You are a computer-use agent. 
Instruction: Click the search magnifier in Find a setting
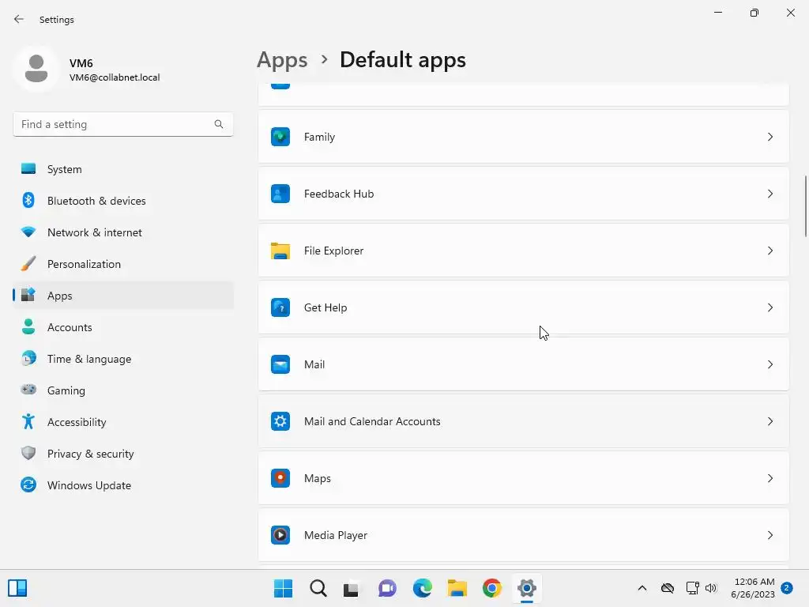219,124
